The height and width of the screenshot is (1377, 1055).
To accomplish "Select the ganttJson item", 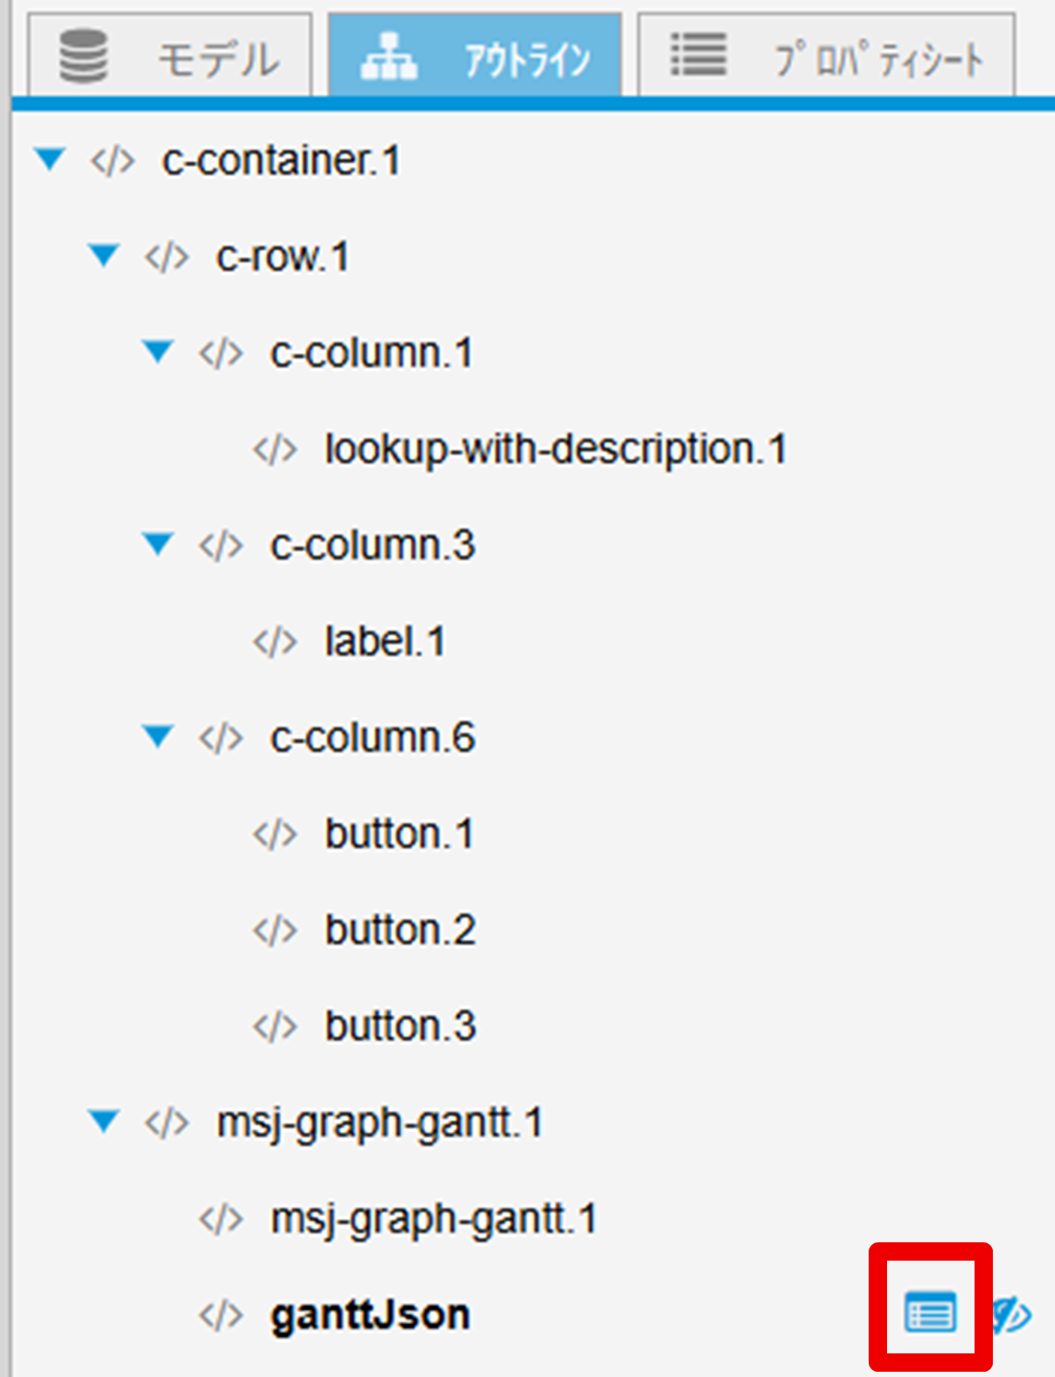I will pos(370,1315).
